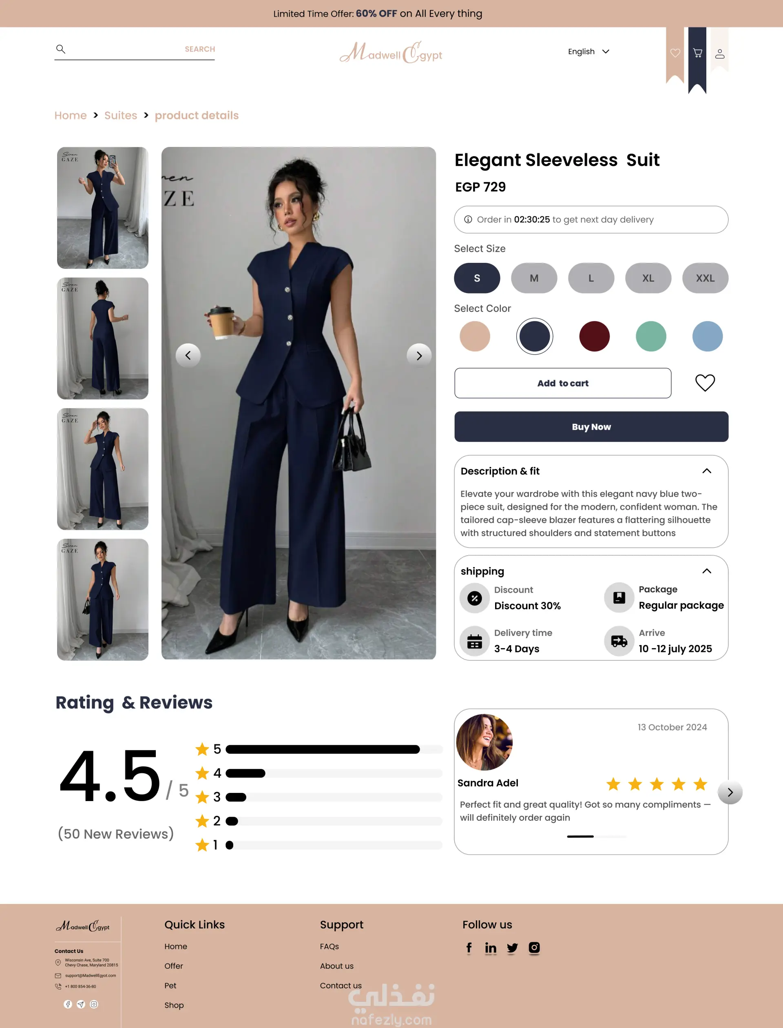Open the Instagram icon under Follow us

(x=534, y=947)
